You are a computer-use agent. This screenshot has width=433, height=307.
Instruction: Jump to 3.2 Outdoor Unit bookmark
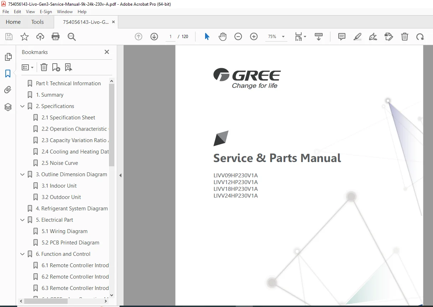coord(61,197)
